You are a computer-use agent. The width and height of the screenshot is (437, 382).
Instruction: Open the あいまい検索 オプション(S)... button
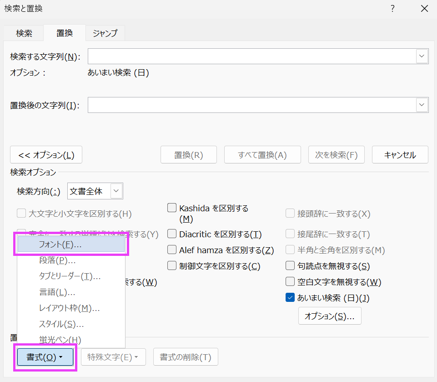pyautogui.click(x=330, y=316)
